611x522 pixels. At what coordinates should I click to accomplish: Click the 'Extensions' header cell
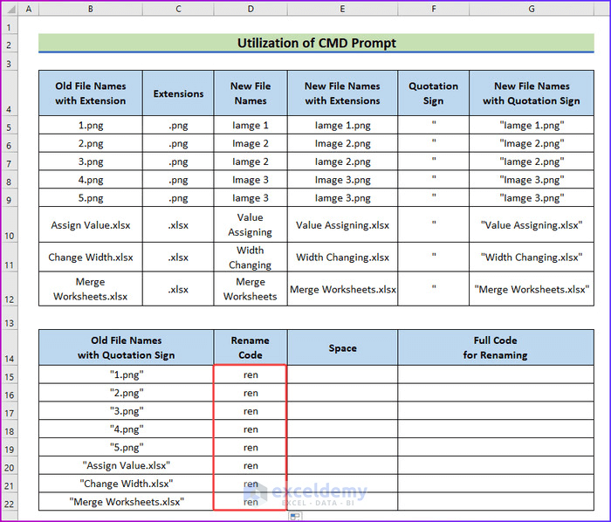[178, 93]
